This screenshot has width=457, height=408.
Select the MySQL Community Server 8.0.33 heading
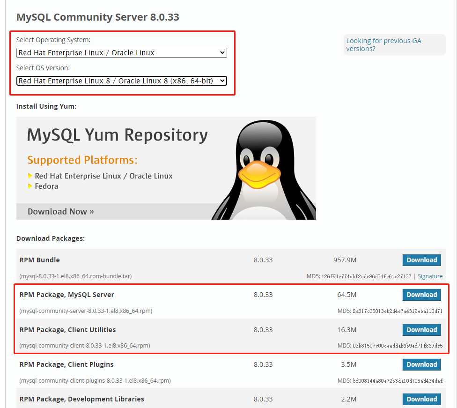[98, 17]
